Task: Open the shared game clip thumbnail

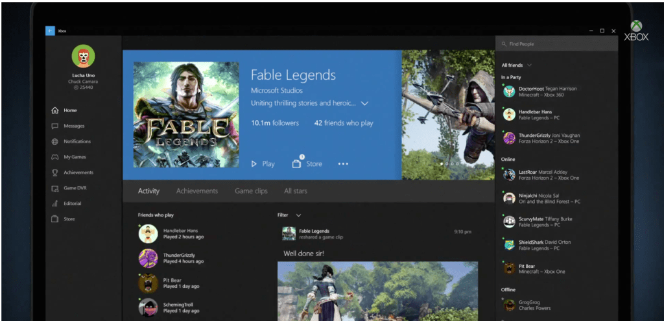Action: (378, 291)
